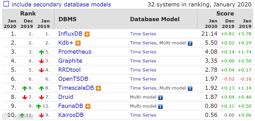Open the KairosDB DBMS link
This screenshot has height=121, width=255.
[x=71, y=115]
